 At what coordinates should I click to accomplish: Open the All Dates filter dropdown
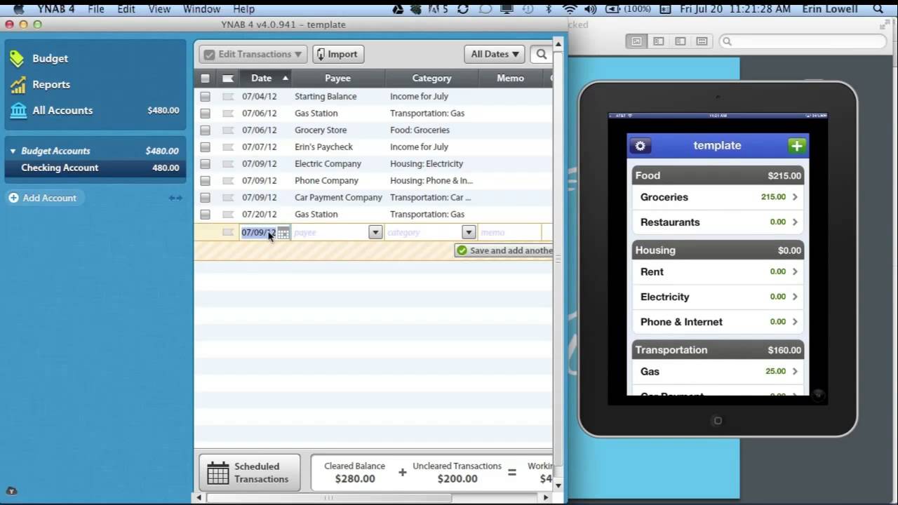[x=495, y=54]
